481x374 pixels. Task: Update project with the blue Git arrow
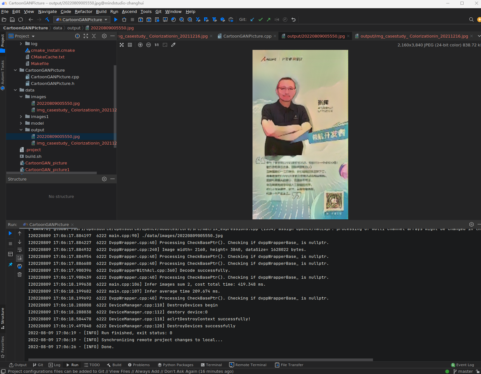pyautogui.click(x=252, y=20)
